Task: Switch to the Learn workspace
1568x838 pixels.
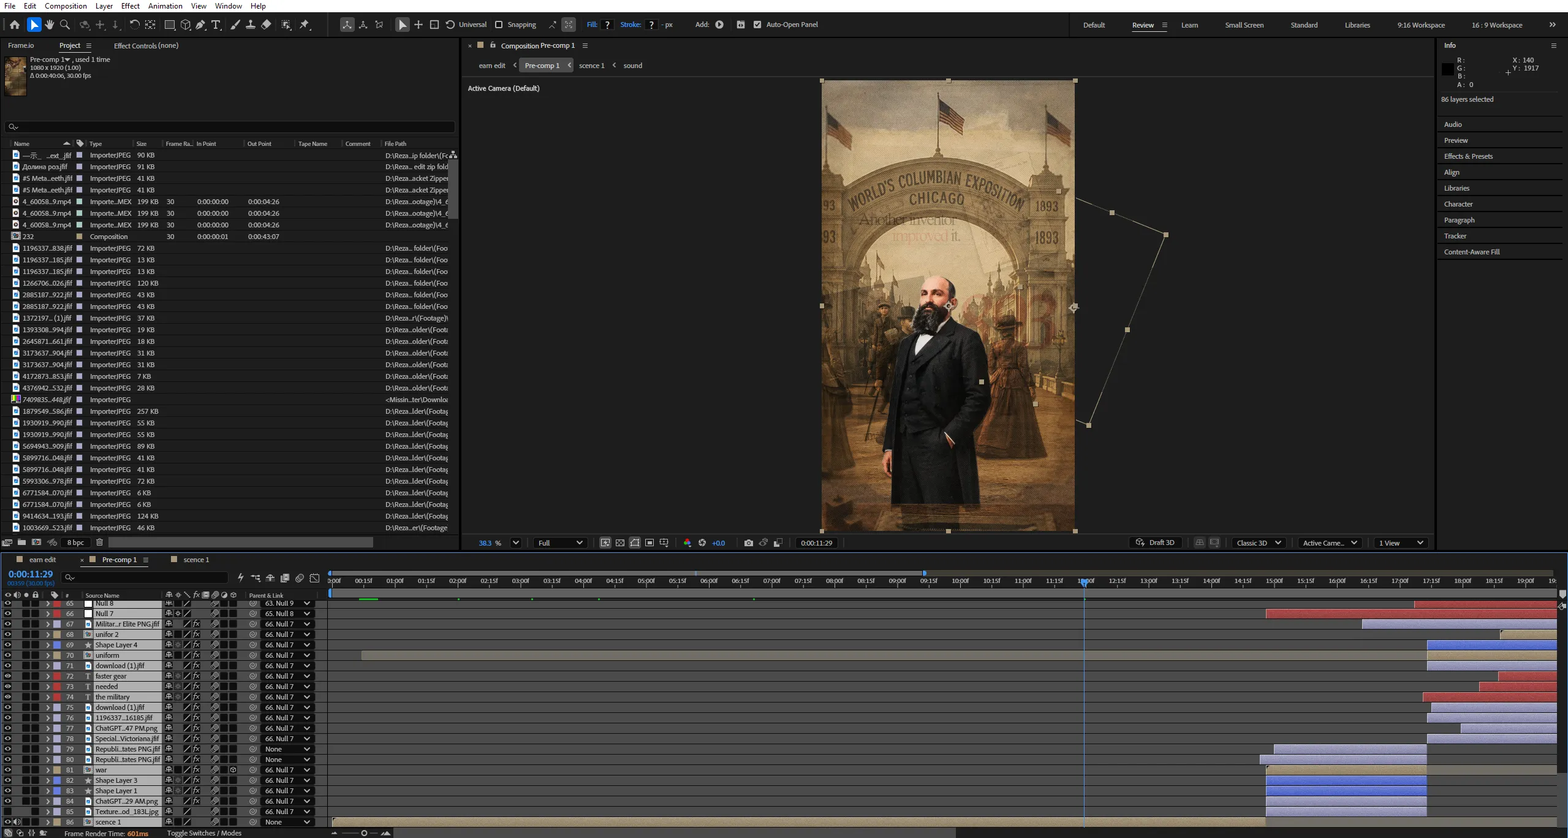Action: 1189,25
